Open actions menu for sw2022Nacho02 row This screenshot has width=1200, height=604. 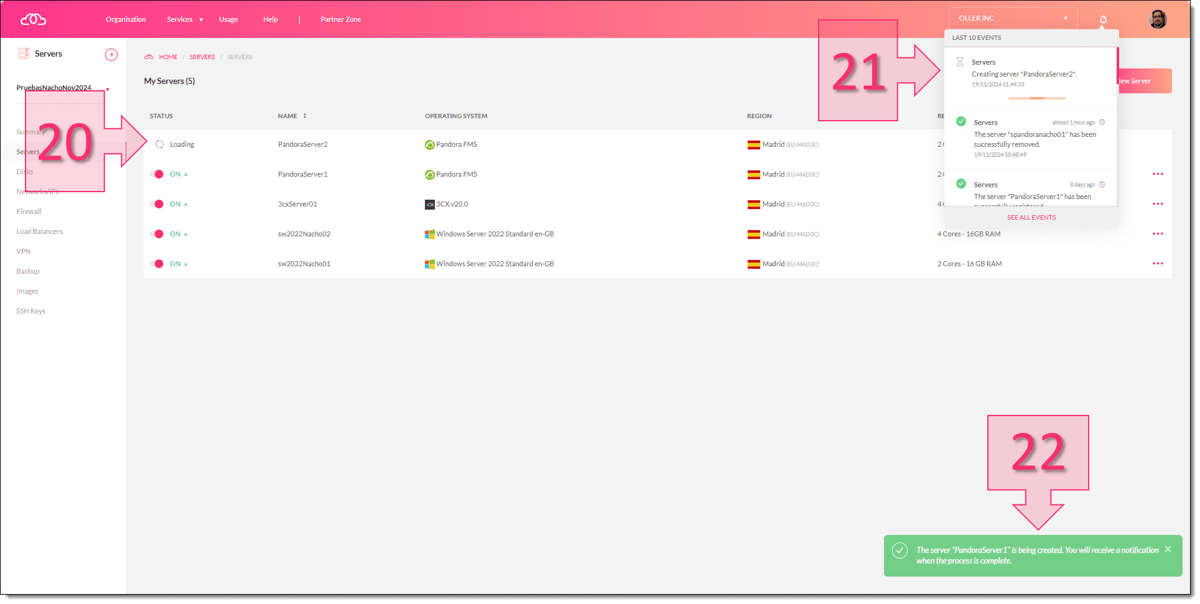[1157, 234]
